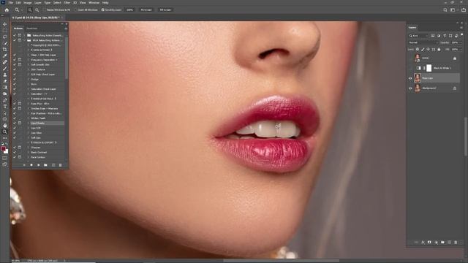Hide the Rose Lips layer

coord(410,78)
